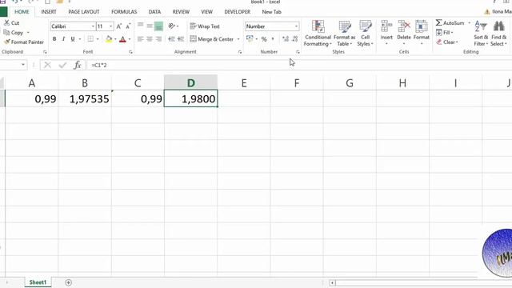The height and width of the screenshot is (288, 512).
Task: Activate the Format Painter brush
Action: coord(24,42)
